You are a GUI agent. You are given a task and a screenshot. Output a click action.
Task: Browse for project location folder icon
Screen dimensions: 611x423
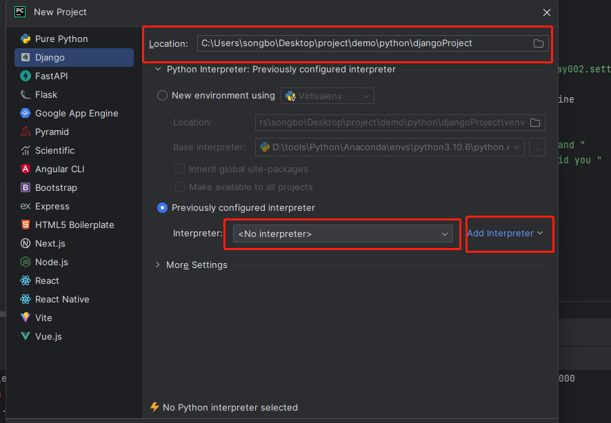click(x=539, y=43)
